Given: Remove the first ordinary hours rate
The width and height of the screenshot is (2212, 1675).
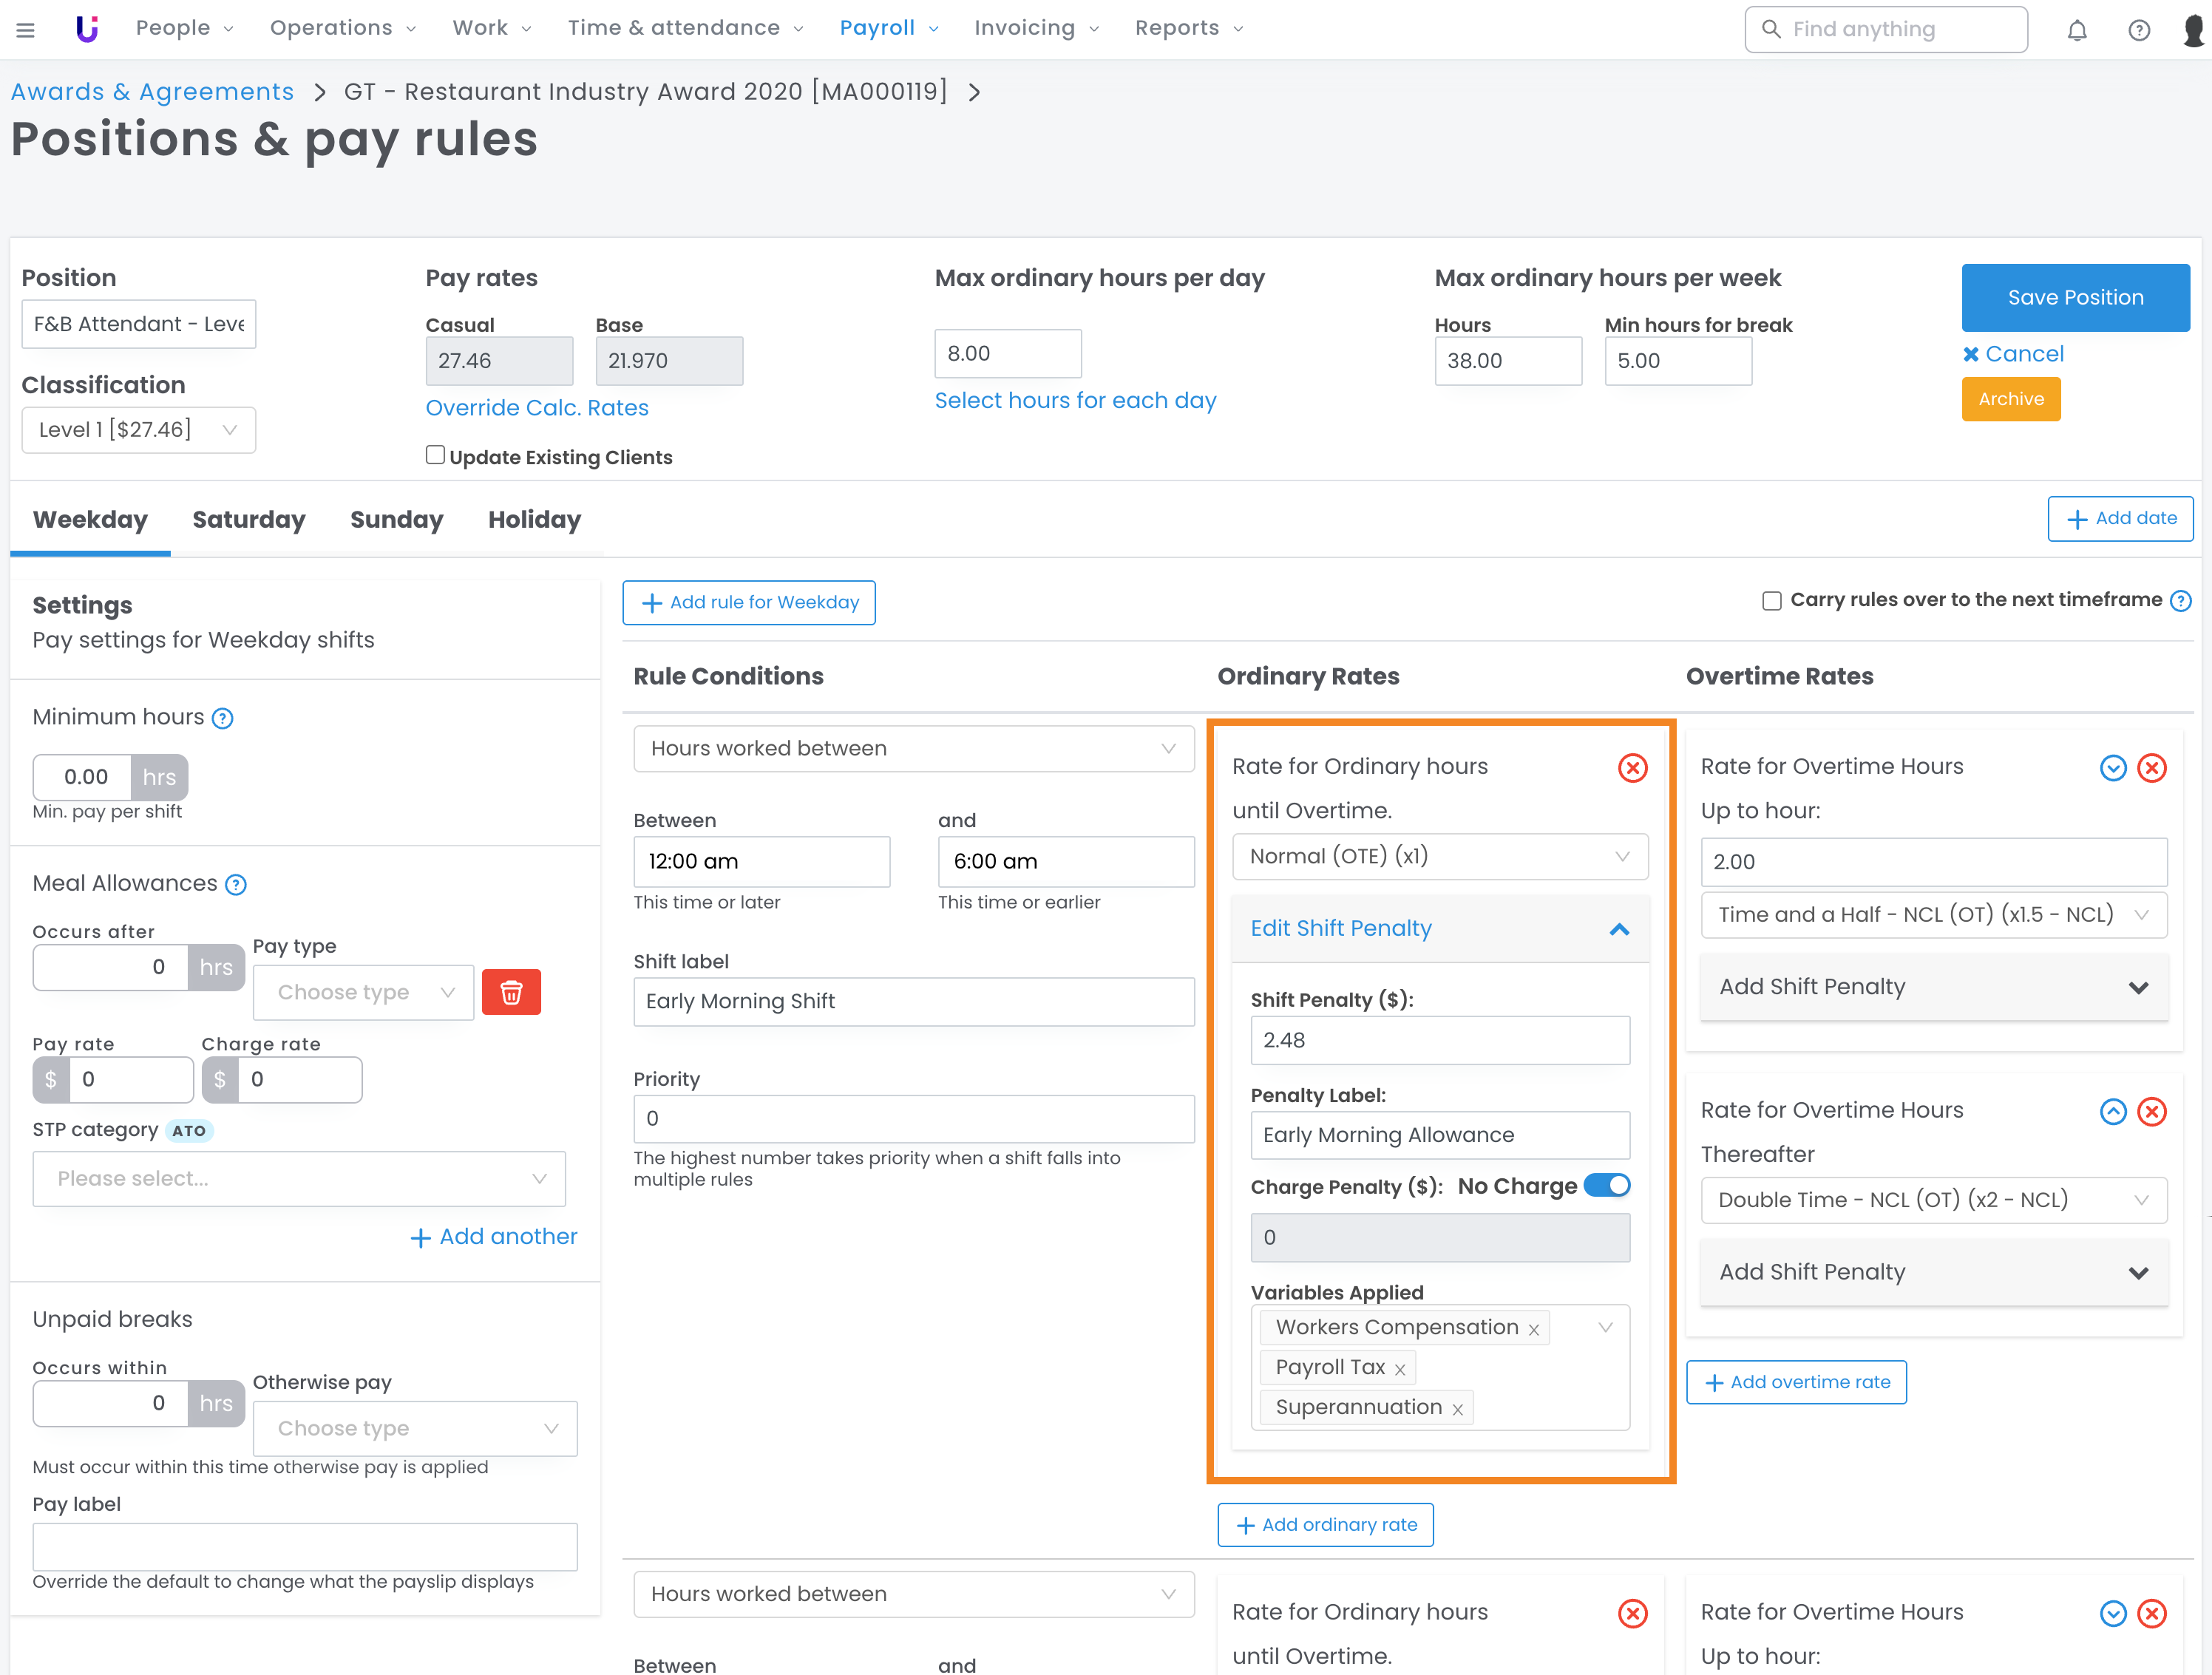Looking at the screenshot, I should coord(1632,768).
